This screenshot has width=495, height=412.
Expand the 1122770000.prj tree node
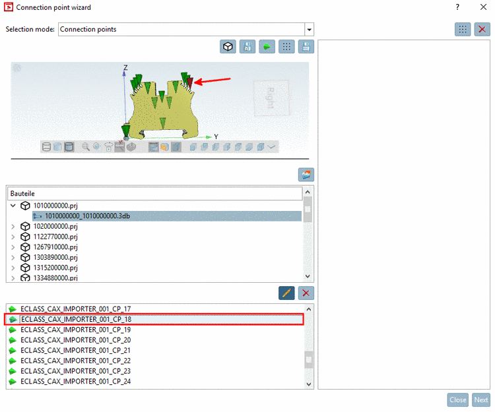point(13,237)
